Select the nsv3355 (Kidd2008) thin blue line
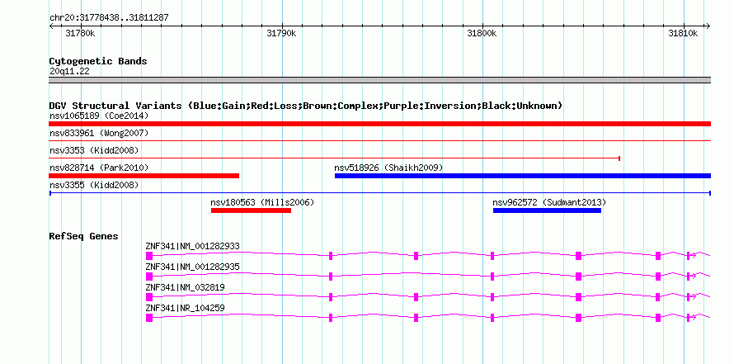This screenshot has height=364, width=734. pyautogui.click(x=379, y=193)
